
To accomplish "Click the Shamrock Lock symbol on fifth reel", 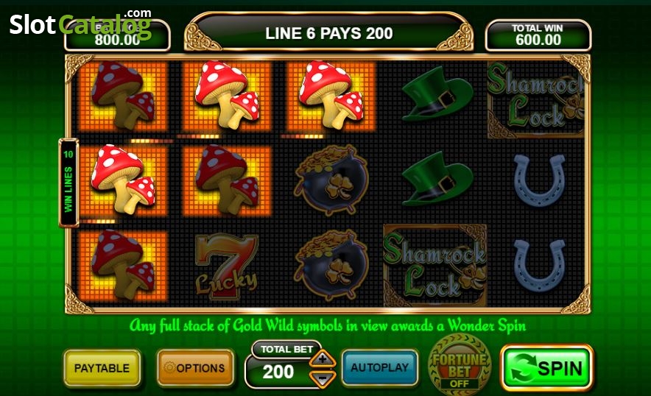I will (x=536, y=100).
